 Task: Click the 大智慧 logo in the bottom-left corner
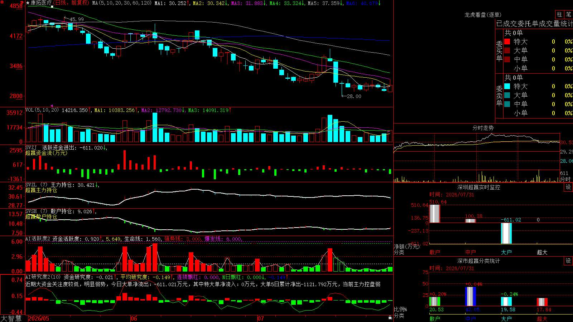coord(11,318)
